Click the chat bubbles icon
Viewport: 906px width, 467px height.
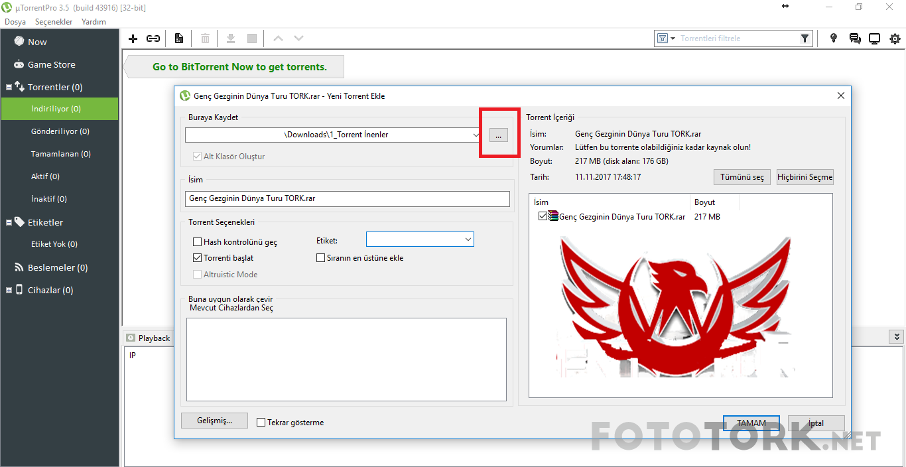click(x=854, y=38)
